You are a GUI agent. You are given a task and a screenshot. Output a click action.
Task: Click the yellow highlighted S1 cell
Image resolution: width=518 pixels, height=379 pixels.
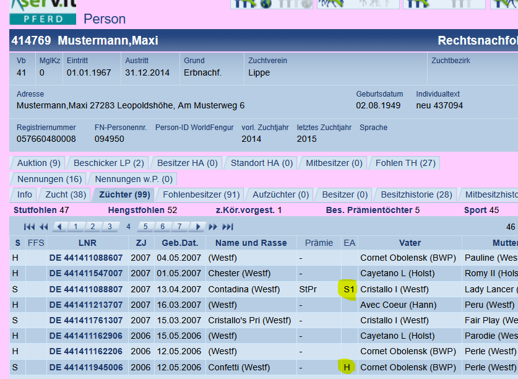point(349,289)
